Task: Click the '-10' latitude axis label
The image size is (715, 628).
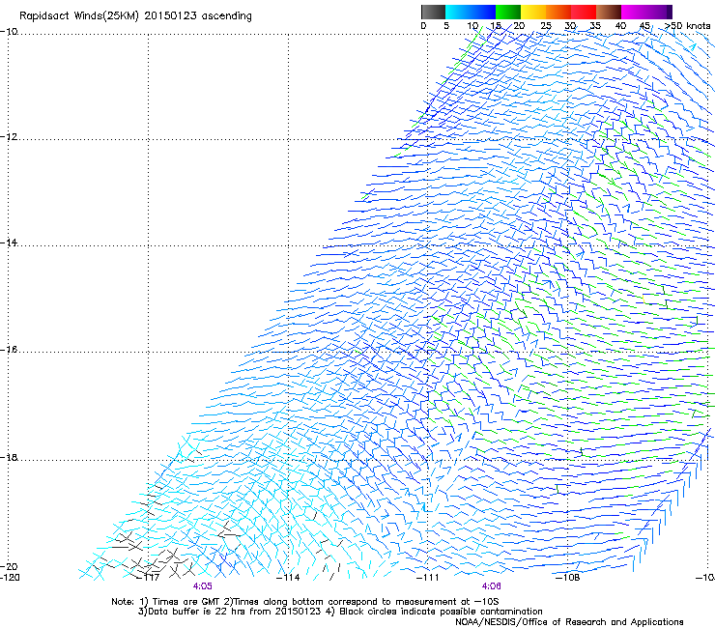Action: tap(9, 32)
